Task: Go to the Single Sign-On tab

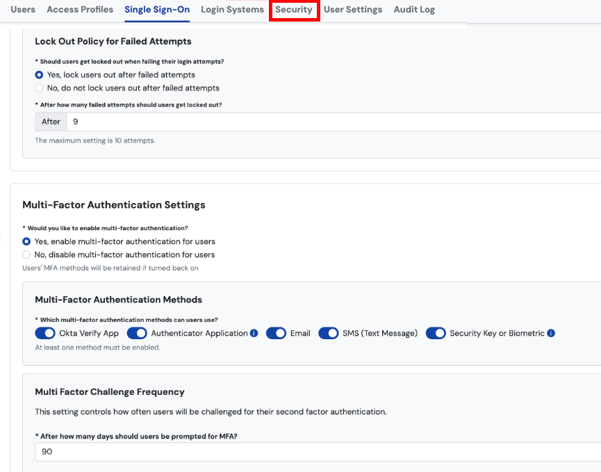Action: [x=157, y=10]
